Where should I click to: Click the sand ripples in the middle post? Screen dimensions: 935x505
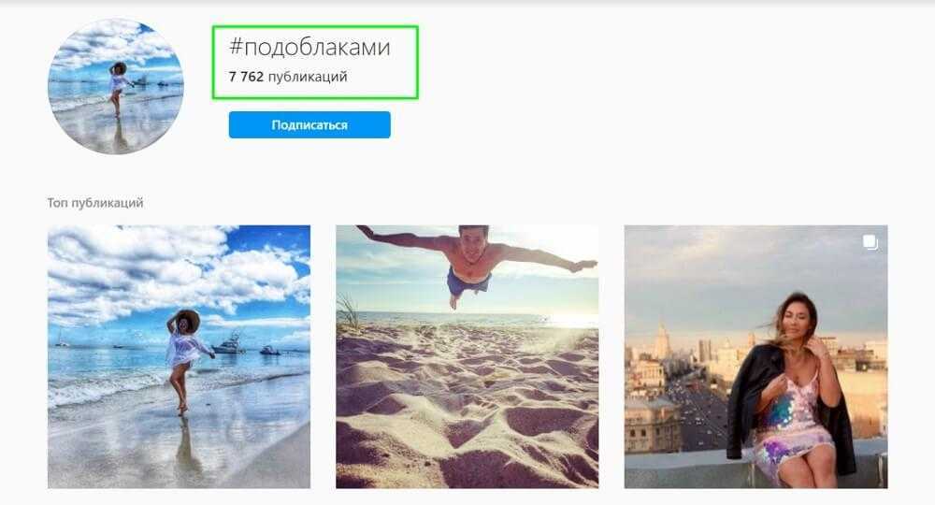pyautogui.click(x=467, y=411)
